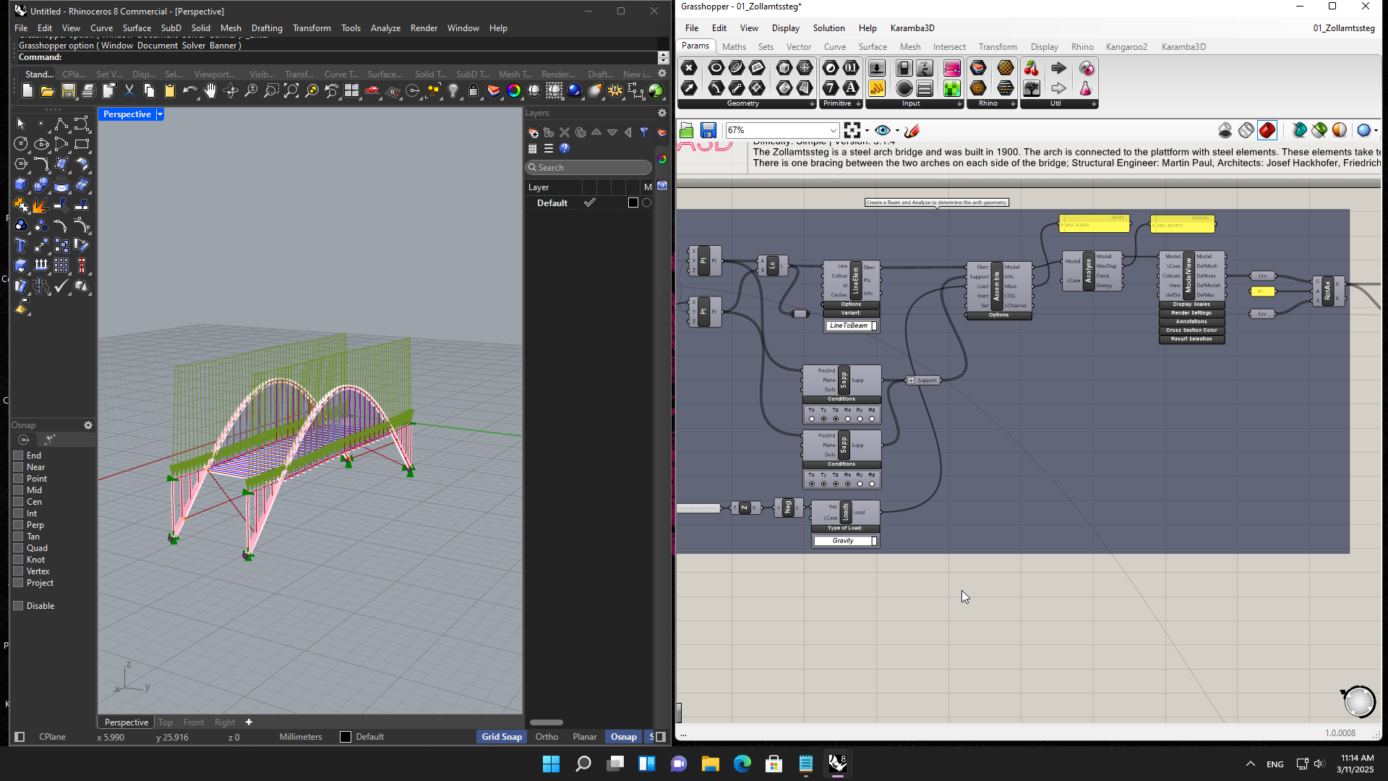Screen dimensions: 1388x781
Task: Click the Rhino Pan hand tool
Action: pyautogui.click(x=210, y=91)
